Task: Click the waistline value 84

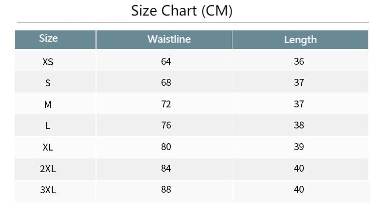Action: pyautogui.click(x=166, y=168)
